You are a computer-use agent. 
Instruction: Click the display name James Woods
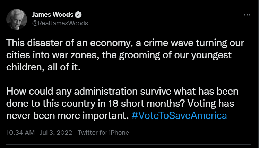click(x=52, y=15)
